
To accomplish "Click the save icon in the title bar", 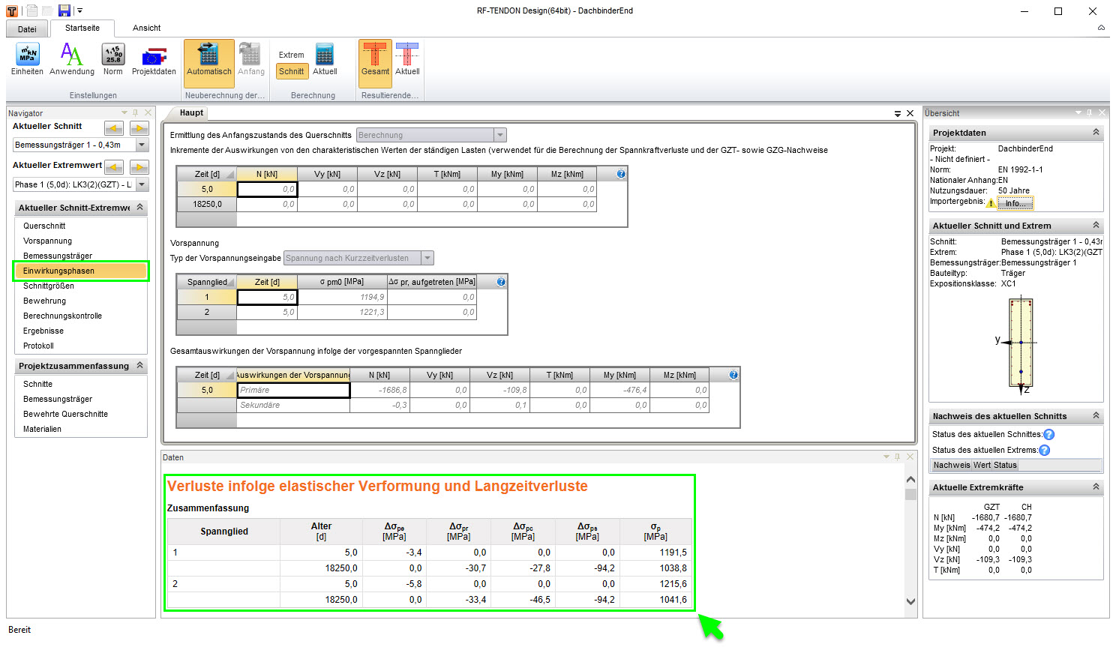I will [x=64, y=10].
